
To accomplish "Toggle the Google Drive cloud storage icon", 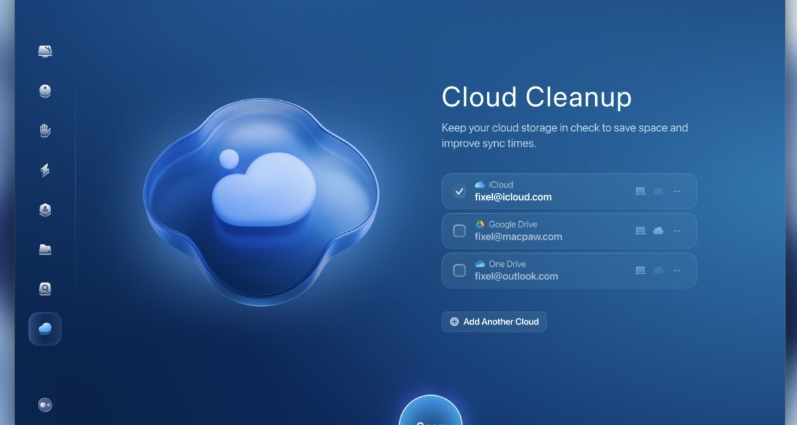I will [658, 231].
